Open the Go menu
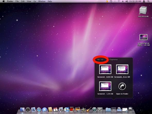Screen dimensions: 152x114 pos(35,1)
